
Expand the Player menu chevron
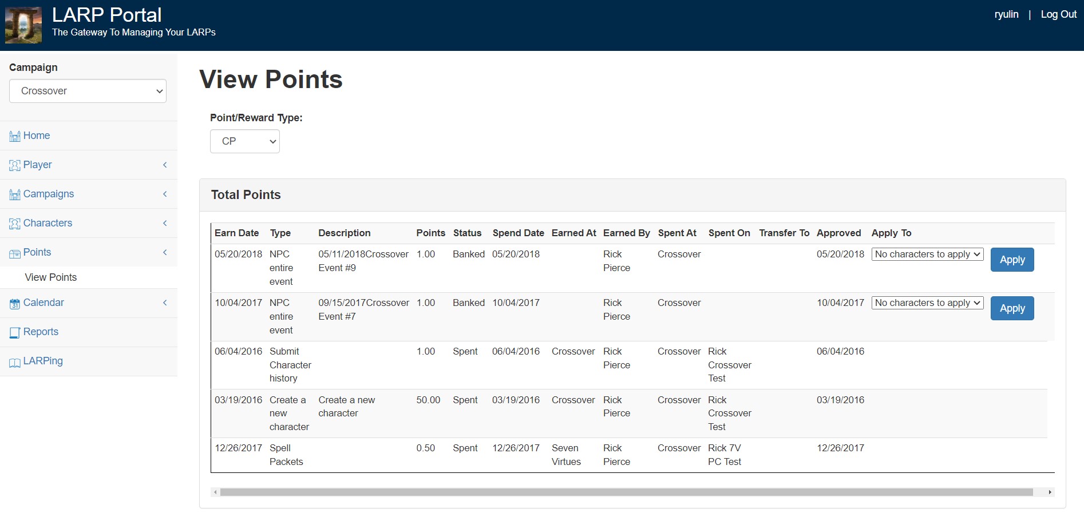pyautogui.click(x=165, y=165)
